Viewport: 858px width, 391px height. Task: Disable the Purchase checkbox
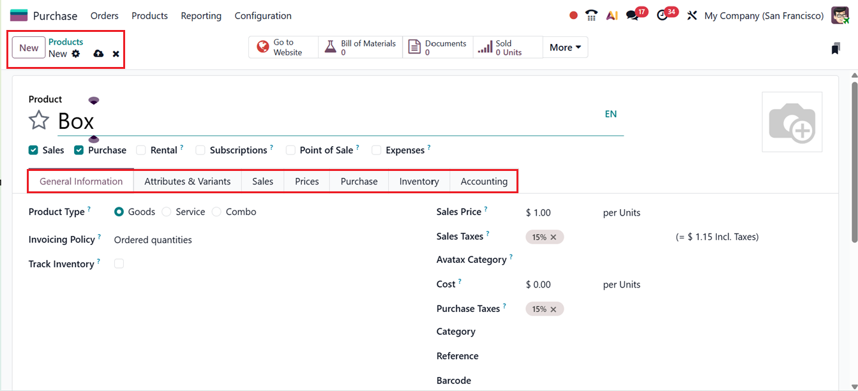click(x=79, y=149)
